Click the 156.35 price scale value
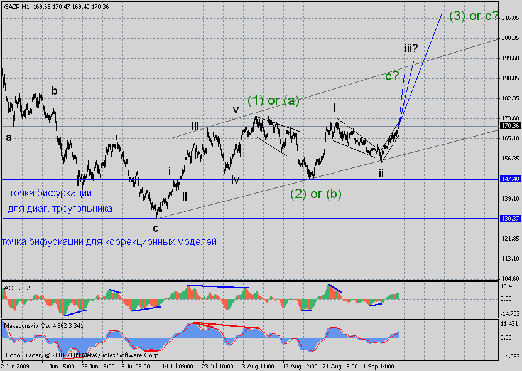522x371 pixels. pos(510,159)
